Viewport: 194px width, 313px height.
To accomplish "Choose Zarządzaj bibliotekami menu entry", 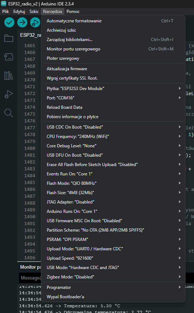I will pos(113,40).
